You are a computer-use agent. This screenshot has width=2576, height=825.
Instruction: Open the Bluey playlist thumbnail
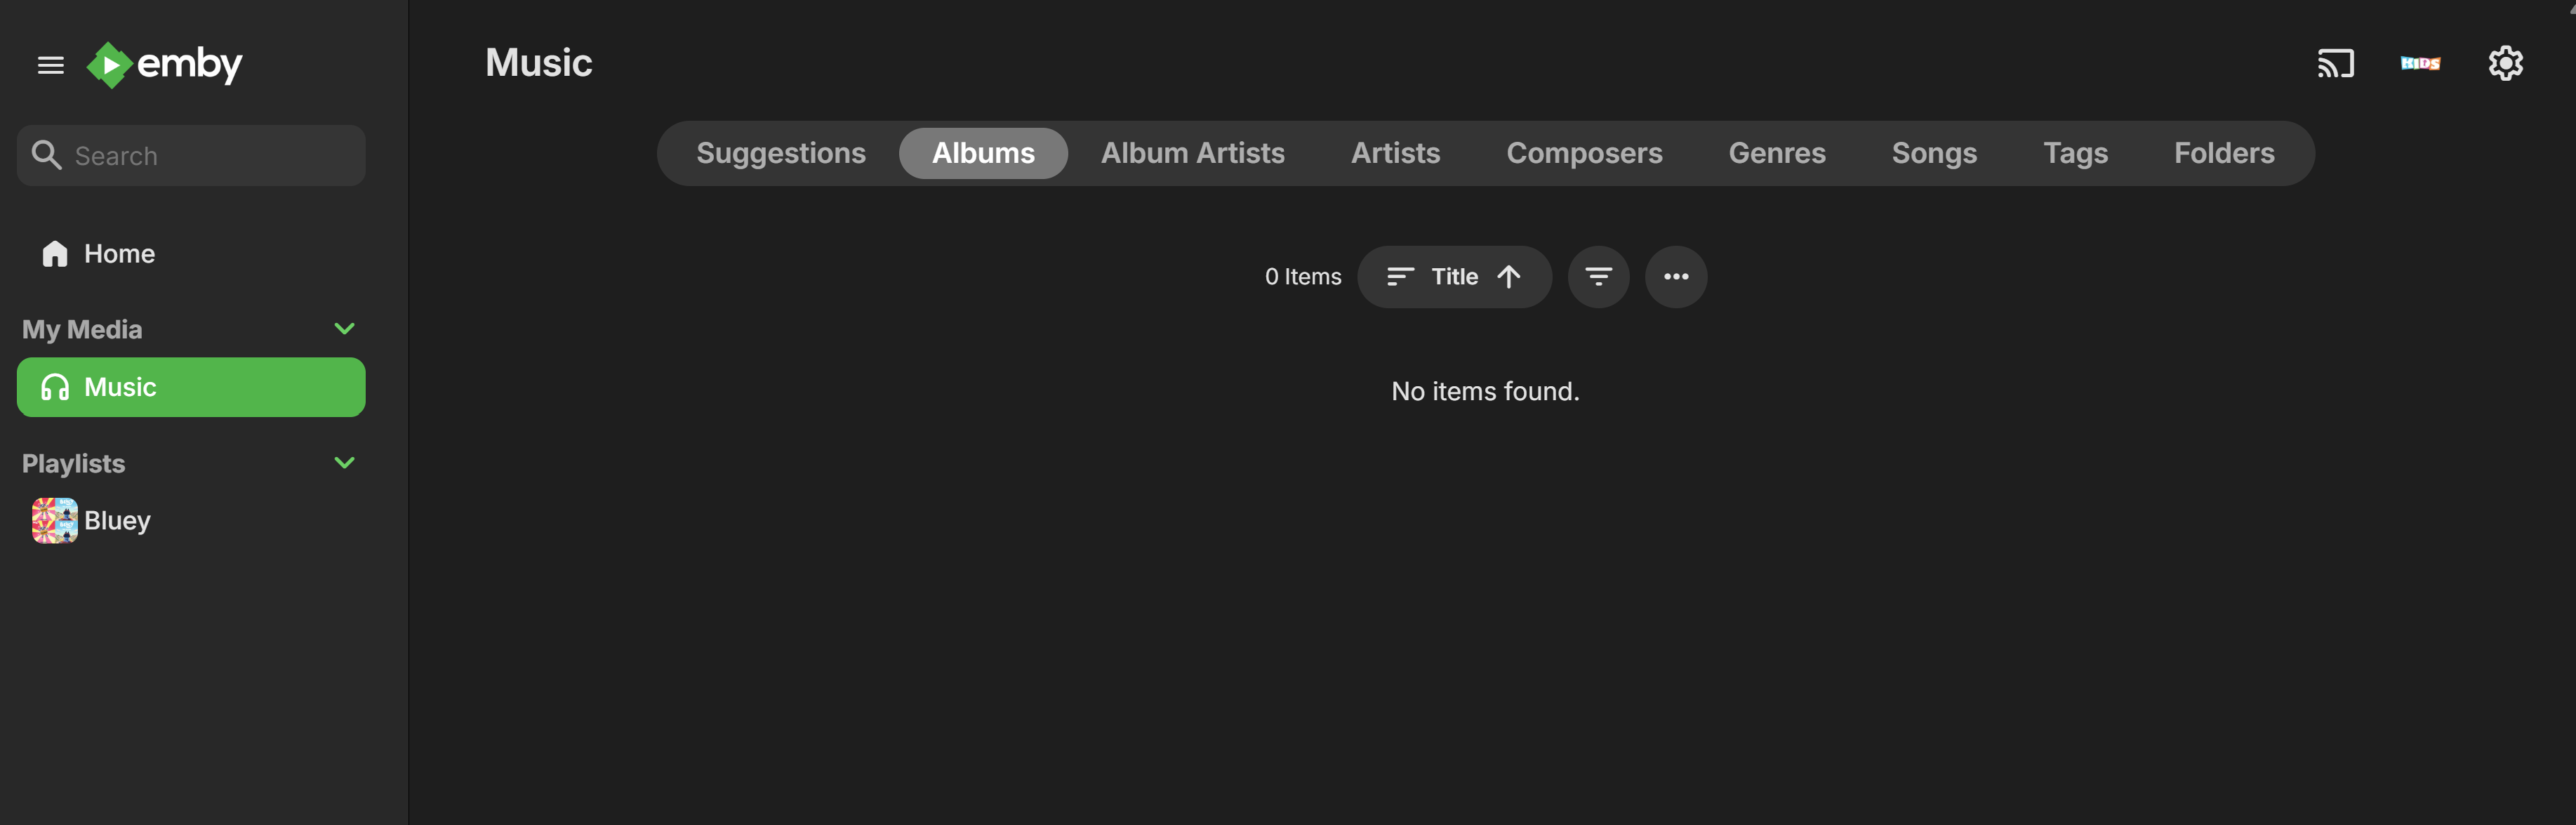click(x=55, y=521)
